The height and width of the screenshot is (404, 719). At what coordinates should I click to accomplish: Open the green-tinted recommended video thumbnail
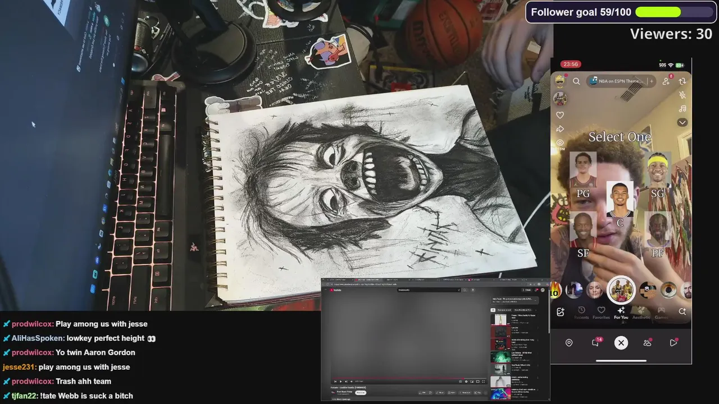coord(500,357)
